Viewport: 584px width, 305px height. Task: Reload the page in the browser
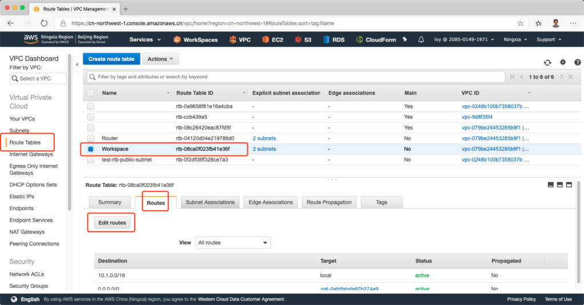coord(44,23)
